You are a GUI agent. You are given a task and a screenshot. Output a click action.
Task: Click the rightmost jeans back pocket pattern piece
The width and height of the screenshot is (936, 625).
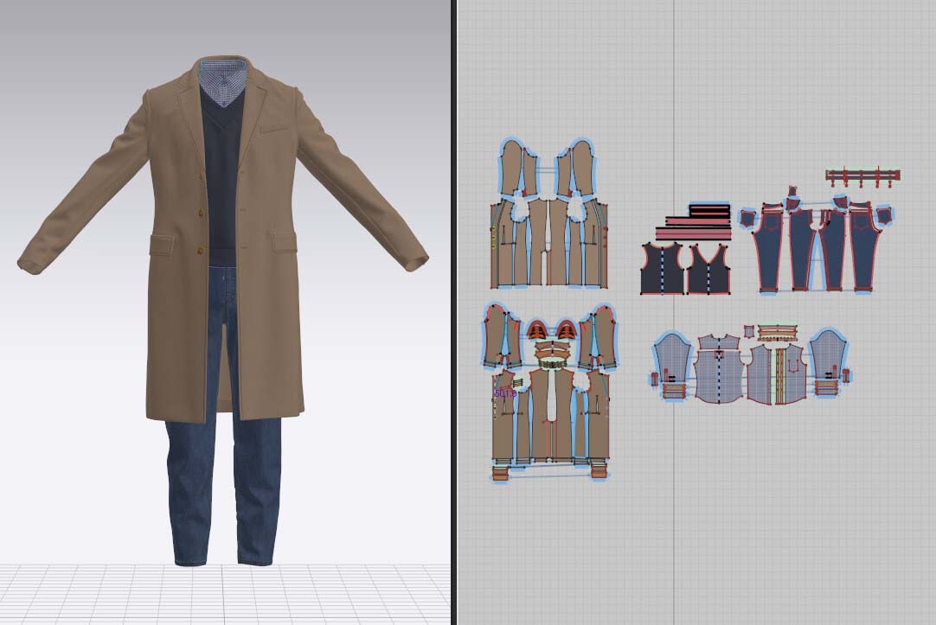882,215
